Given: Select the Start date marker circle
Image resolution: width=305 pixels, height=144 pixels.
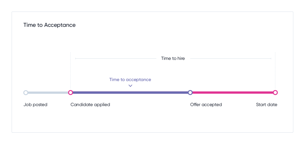Looking at the screenshot, I should pyautogui.click(x=275, y=93).
